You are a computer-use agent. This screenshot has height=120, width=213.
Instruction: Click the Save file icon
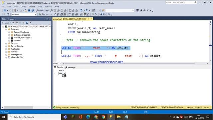pos(29,10)
